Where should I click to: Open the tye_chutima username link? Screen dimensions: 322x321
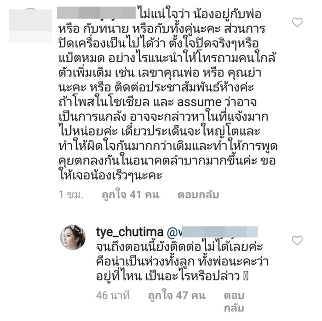[x=130, y=232]
